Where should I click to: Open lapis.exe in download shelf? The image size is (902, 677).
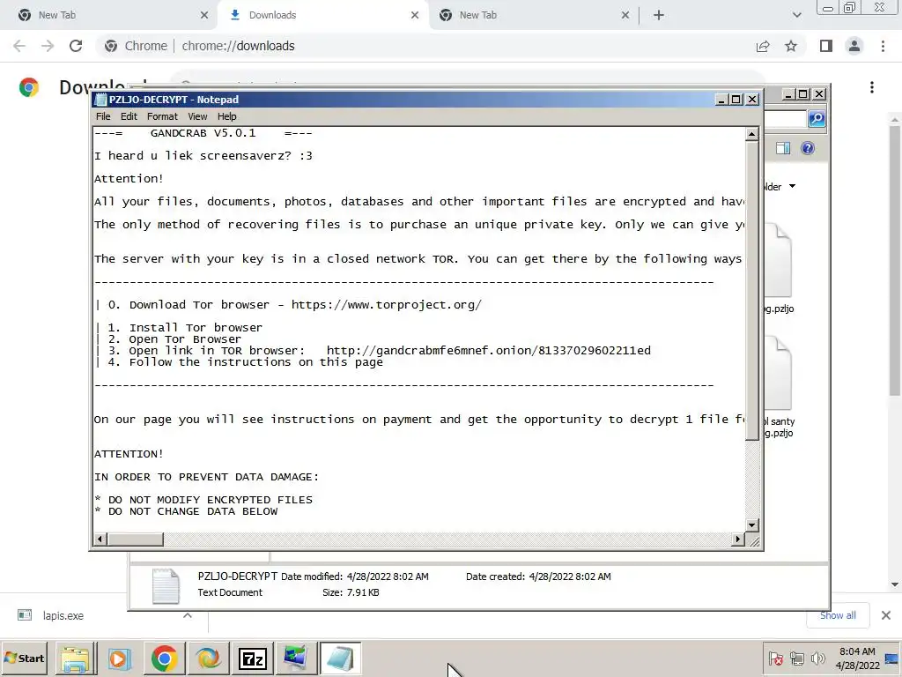click(x=63, y=616)
